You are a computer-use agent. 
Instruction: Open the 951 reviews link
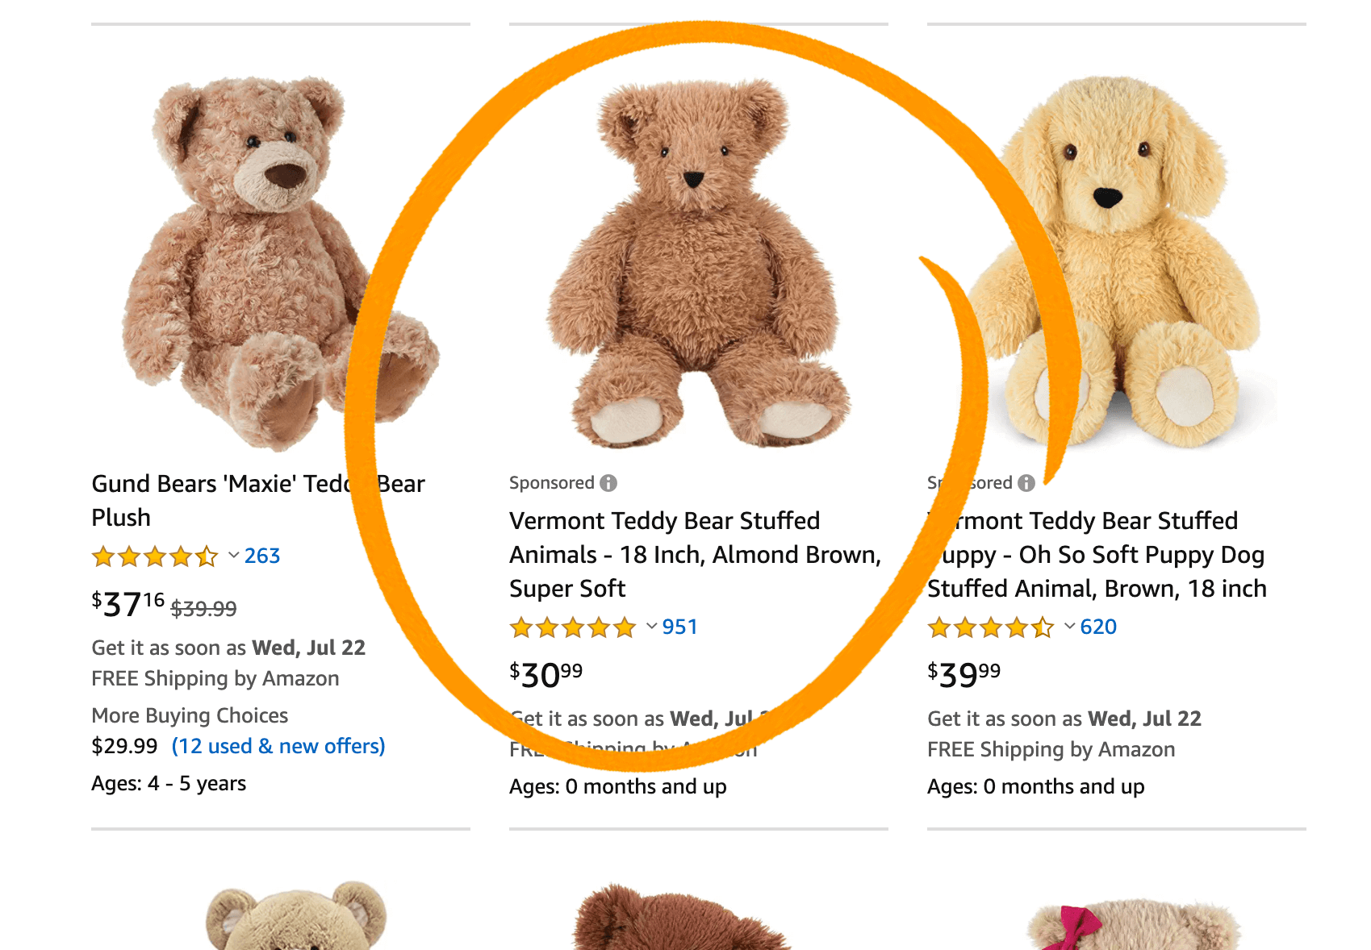pyautogui.click(x=679, y=627)
